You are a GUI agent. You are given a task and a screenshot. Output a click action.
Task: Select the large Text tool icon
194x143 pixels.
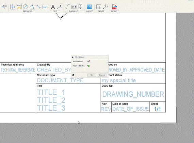[x=53, y=7]
